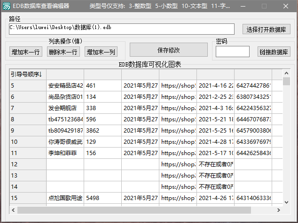Click the 选择打开数据库 button
Image resolution: width=298 pixels, height=223 pixels.
tap(267, 29)
